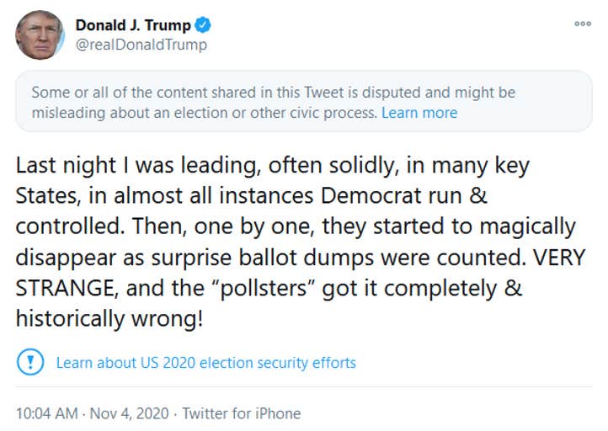Click Learn more in the disputed notice
The image size is (608, 431).
point(419,113)
